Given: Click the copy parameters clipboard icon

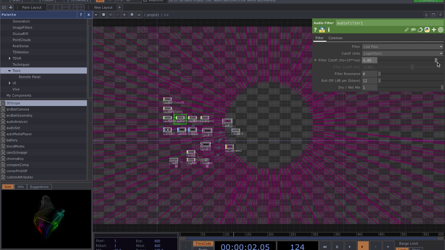Looking at the screenshot, I should (420, 30).
